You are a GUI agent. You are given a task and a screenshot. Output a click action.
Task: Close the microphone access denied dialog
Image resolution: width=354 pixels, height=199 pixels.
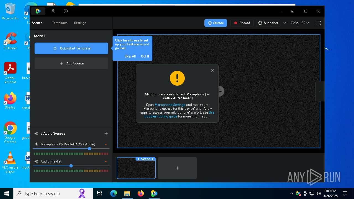pyautogui.click(x=212, y=70)
